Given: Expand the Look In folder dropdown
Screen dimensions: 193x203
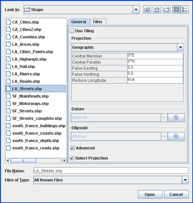Looking at the screenshot, I should 136,9.
